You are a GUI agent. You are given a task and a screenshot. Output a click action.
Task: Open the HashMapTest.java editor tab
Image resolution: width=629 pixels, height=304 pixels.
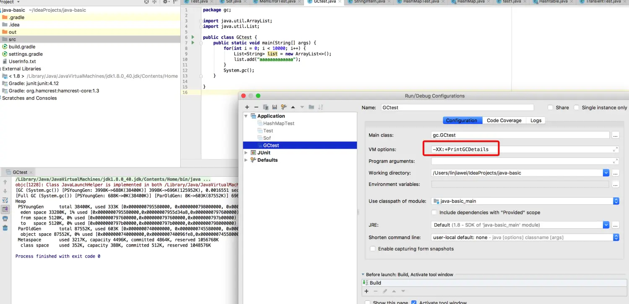[421, 2]
